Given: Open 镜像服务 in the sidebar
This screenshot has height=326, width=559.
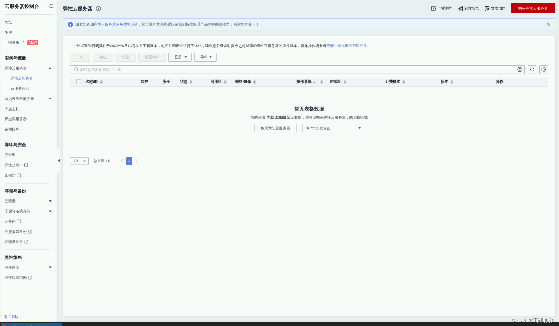Looking at the screenshot, I should coord(12,129).
